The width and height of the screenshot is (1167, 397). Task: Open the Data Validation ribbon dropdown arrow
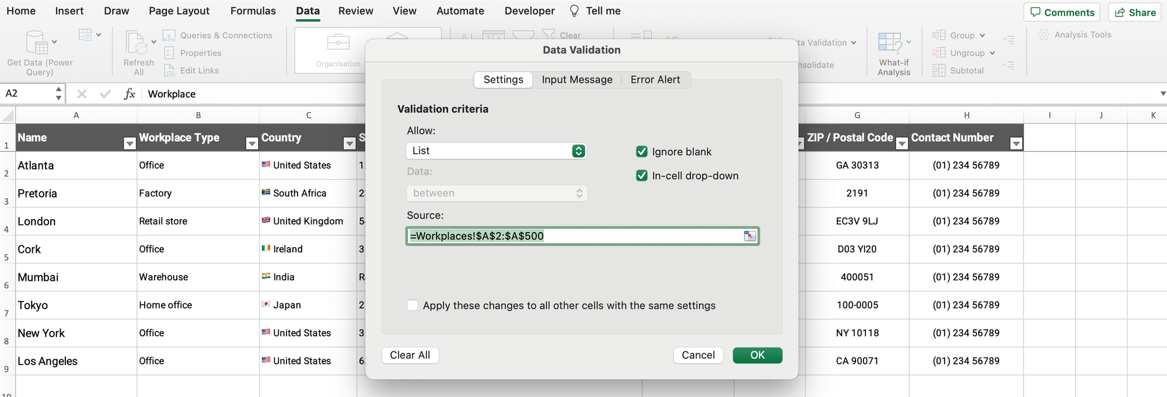(x=854, y=43)
